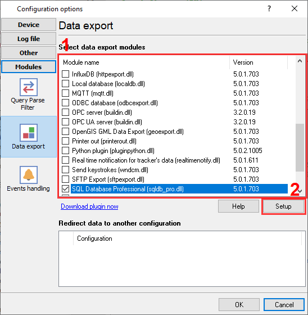The image size is (308, 315).
Task: Enable the Printer out module checkbox
Action: [65, 141]
